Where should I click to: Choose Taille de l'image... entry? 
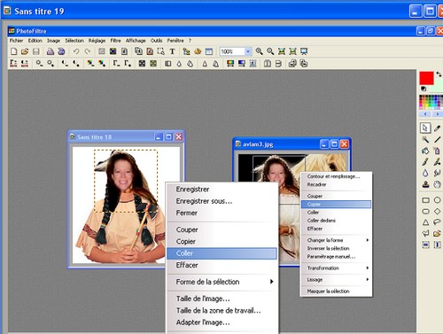tap(222, 299)
